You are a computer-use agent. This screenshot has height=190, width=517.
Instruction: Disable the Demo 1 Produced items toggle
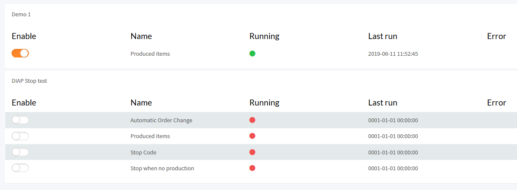20,53
